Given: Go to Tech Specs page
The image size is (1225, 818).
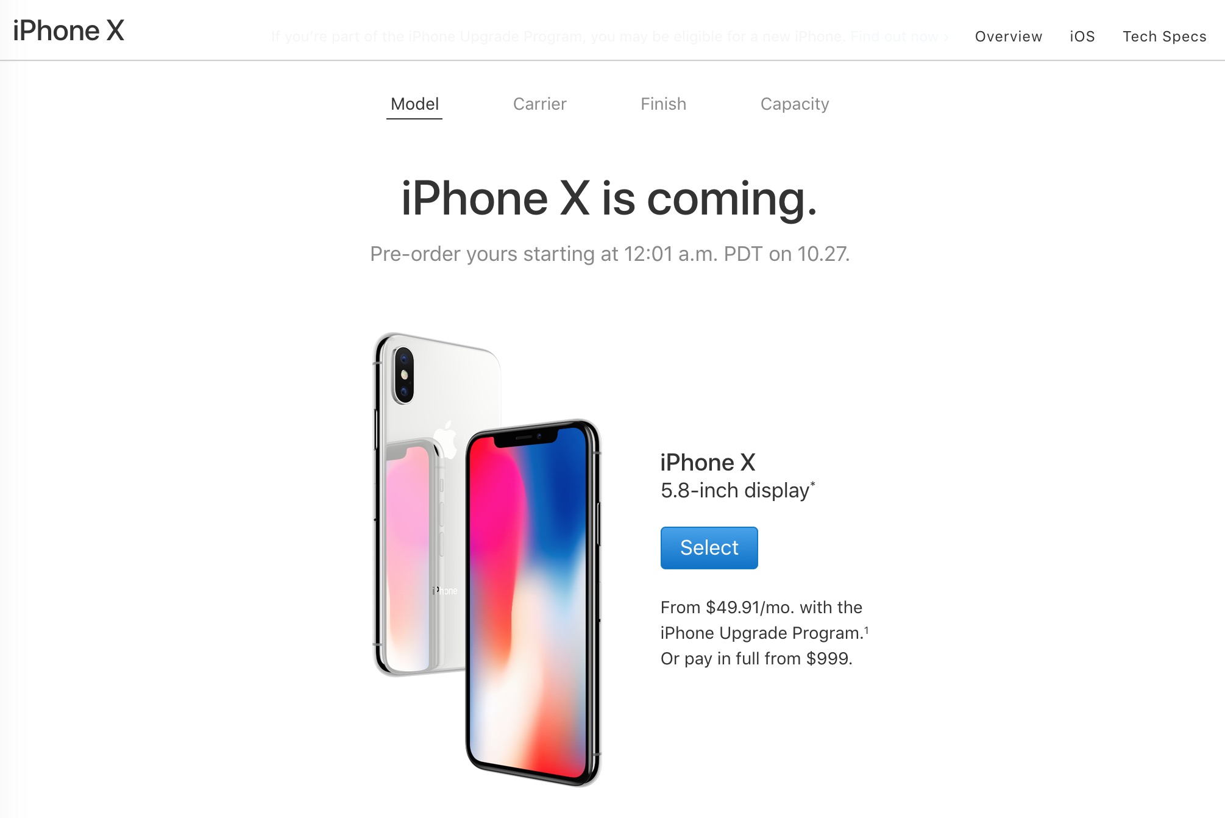Looking at the screenshot, I should 1165,37.
